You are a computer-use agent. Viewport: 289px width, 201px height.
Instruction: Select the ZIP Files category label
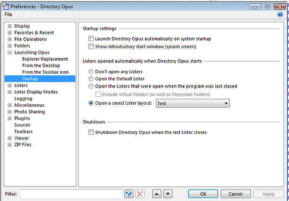23,144
